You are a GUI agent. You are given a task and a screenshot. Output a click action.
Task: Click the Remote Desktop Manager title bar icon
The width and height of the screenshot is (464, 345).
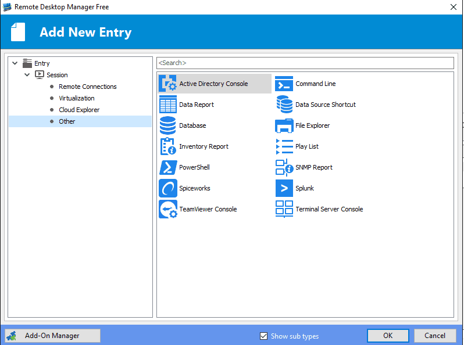[x=7, y=7]
